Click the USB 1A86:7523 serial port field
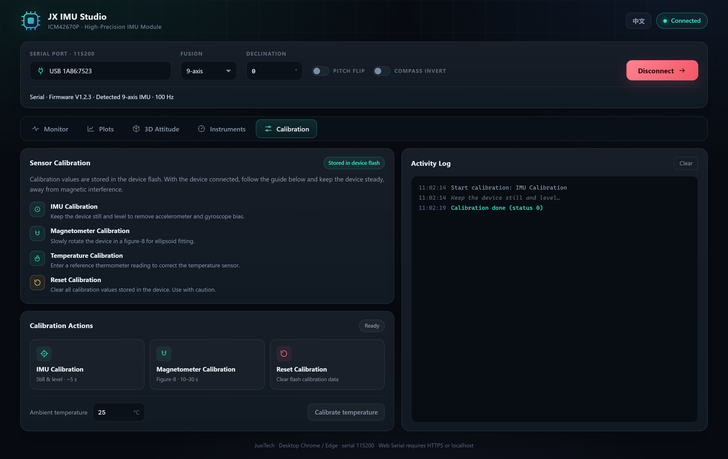 (100, 71)
